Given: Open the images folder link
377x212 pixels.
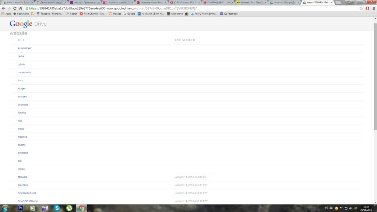Looking at the screenshot, I should point(21,88).
